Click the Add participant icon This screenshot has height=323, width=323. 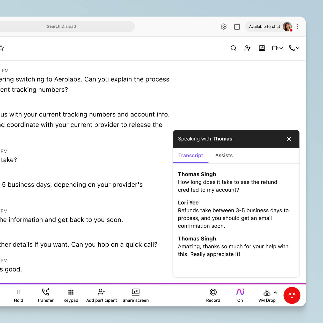[101, 292]
